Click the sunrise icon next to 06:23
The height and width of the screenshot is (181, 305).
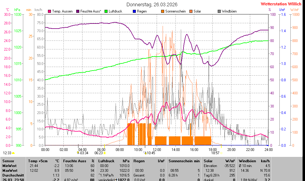pyautogui.click(x=104, y=153)
